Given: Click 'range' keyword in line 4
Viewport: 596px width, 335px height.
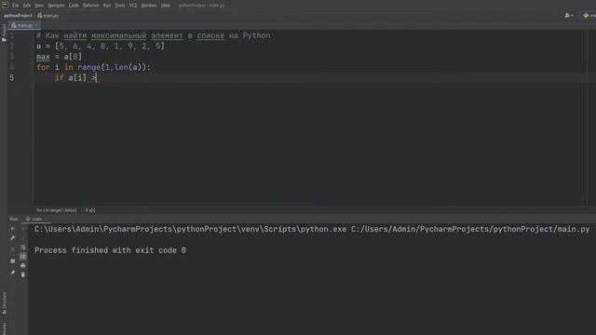Looking at the screenshot, I should pos(89,68).
